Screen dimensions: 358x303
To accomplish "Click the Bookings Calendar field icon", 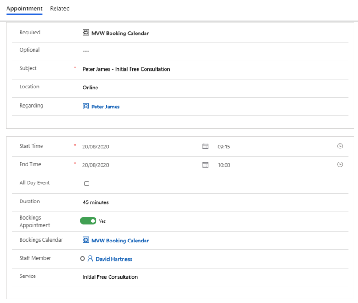I will tap(86, 240).
